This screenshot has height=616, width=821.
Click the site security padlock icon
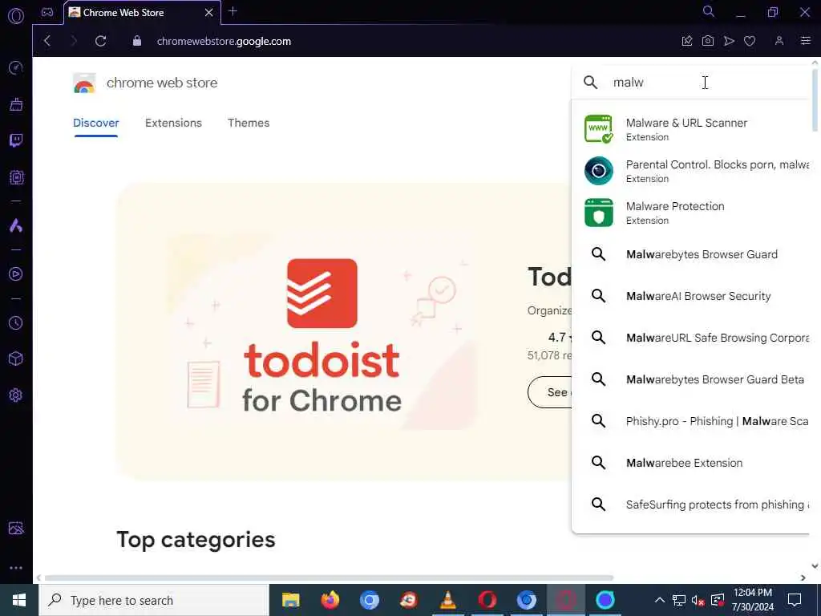coord(136,41)
